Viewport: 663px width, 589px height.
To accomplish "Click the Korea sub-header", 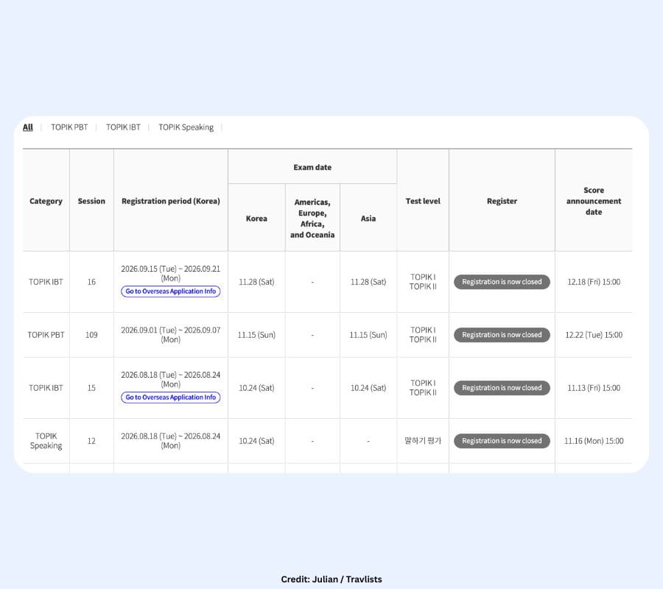I will [x=256, y=219].
